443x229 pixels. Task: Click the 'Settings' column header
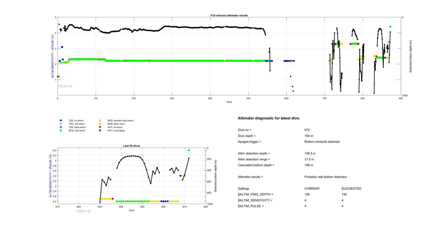tap(244, 189)
